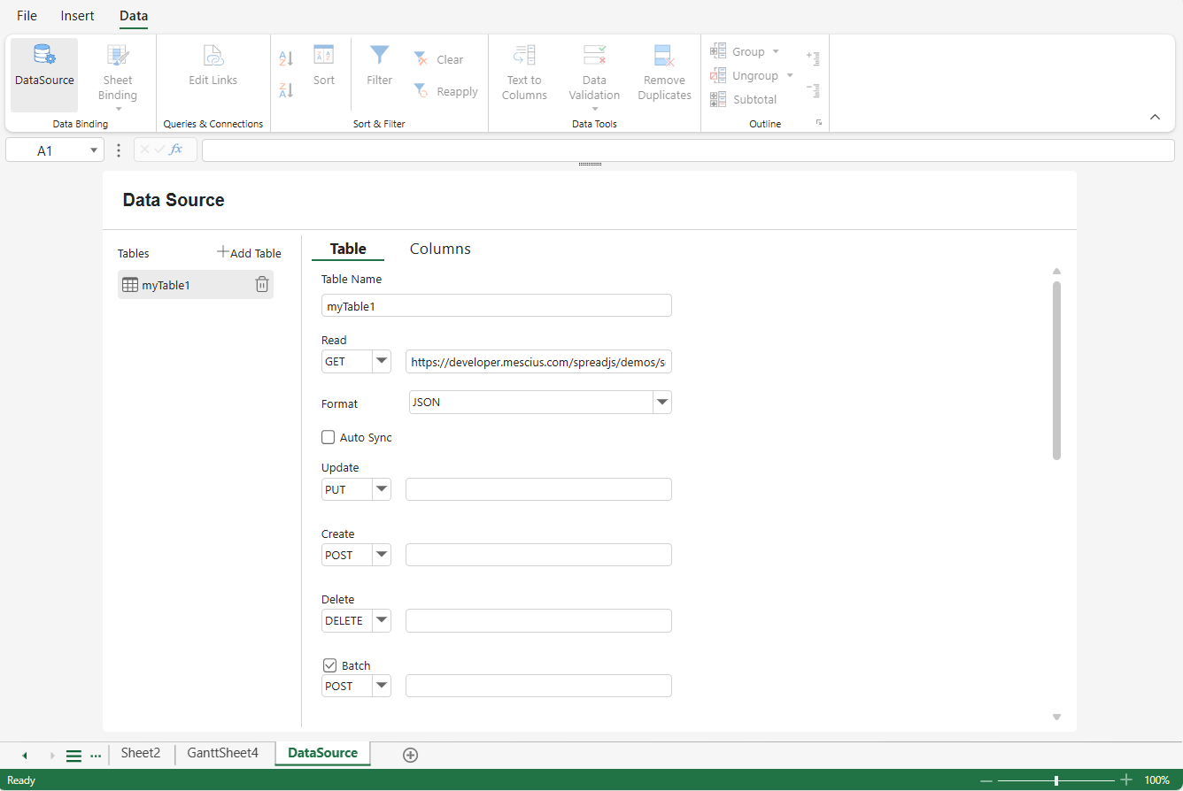Adjust the zoom slider handle
Viewport: 1183px width, 791px height.
click(x=1056, y=780)
